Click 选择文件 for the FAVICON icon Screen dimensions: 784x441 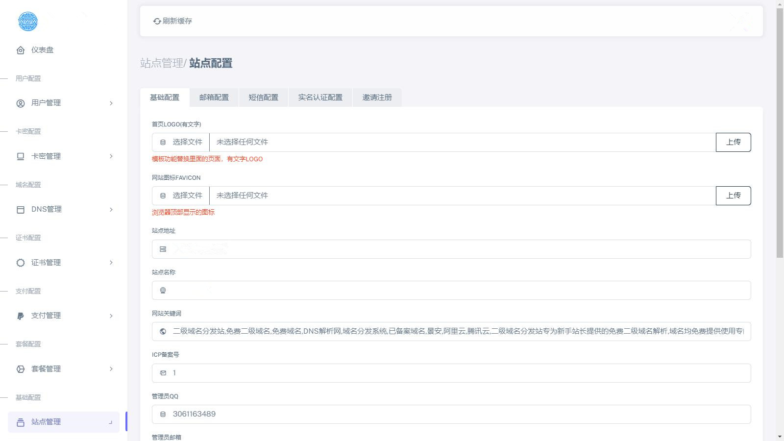(181, 196)
